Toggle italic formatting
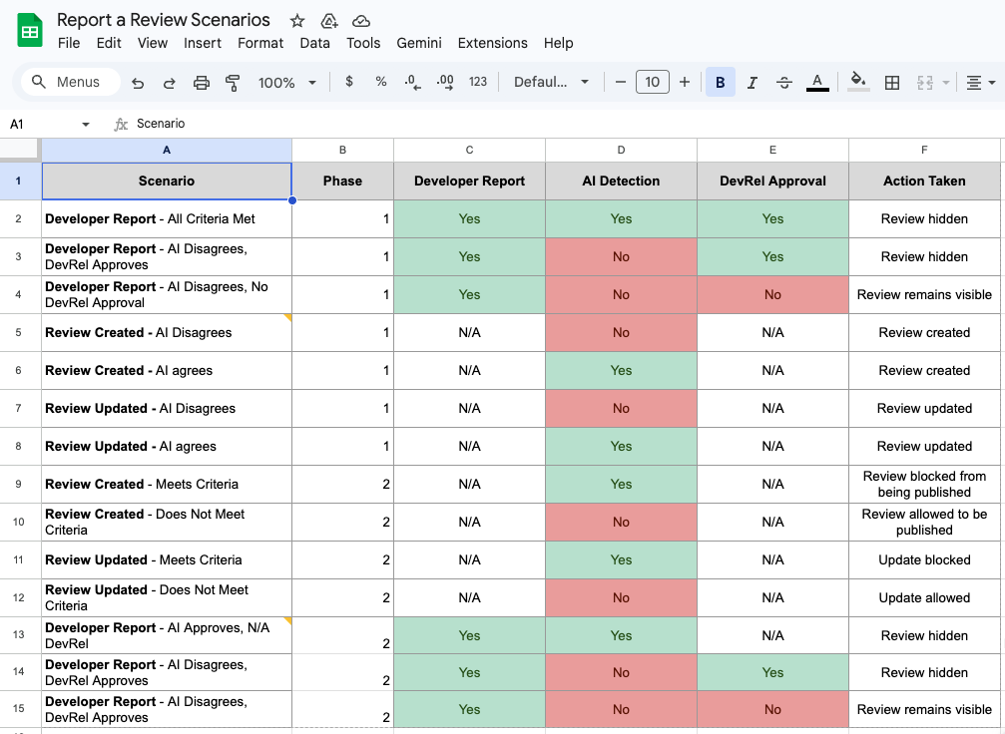 point(753,82)
